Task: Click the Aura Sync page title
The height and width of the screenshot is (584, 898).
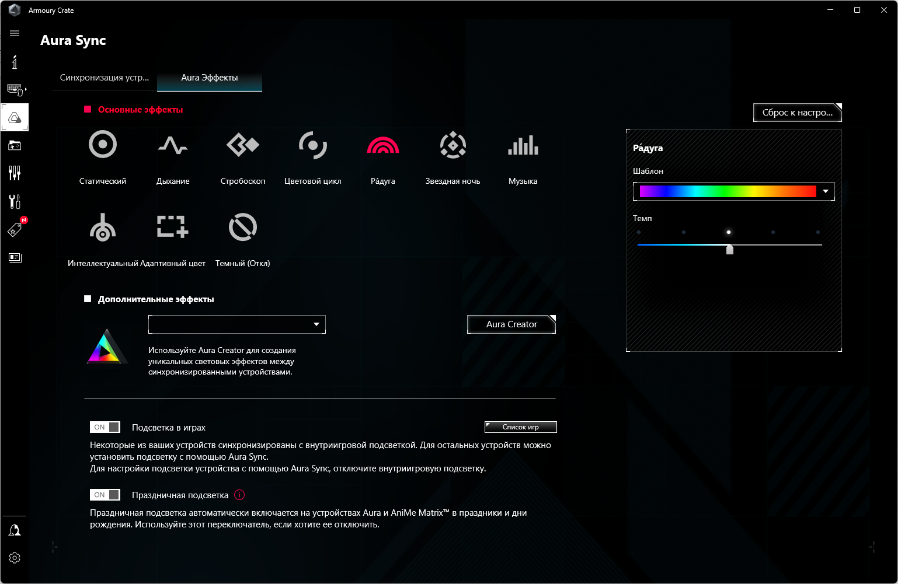Action: click(73, 40)
